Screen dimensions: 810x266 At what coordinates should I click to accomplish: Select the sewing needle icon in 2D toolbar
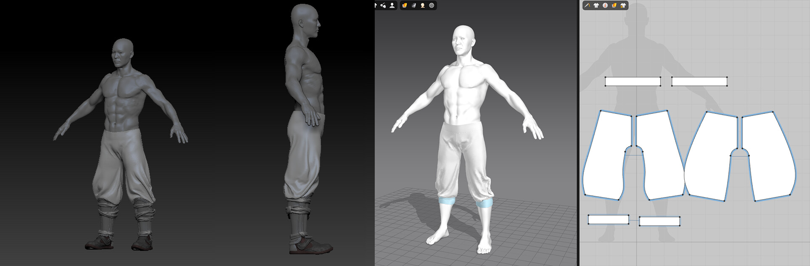tap(587, 5)
